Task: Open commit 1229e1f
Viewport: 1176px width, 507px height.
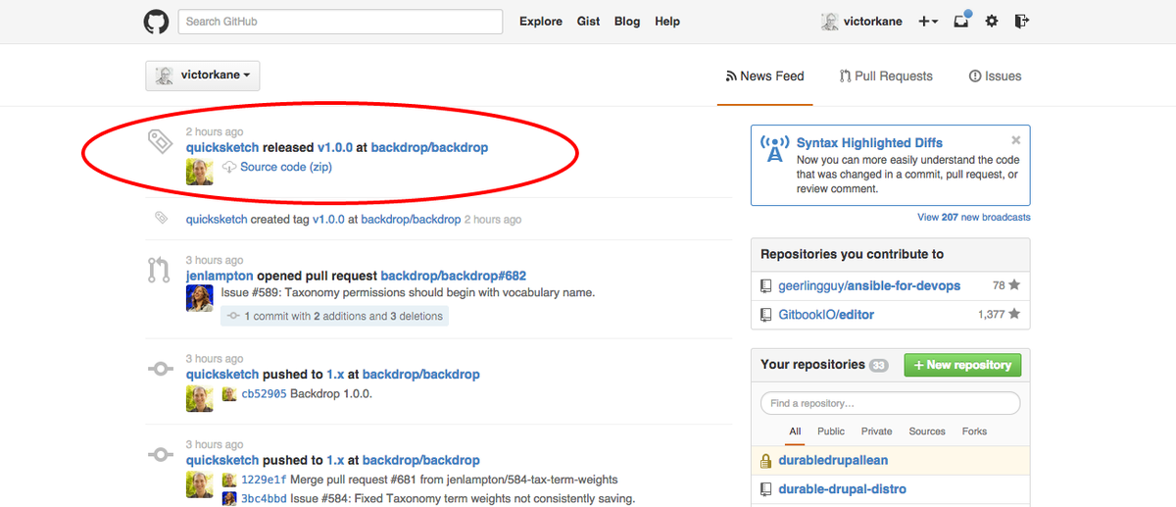Action: pyautogui.click(x=264, y=481)
